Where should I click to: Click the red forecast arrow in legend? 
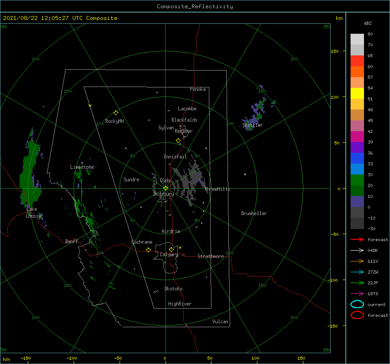point(357,239)
